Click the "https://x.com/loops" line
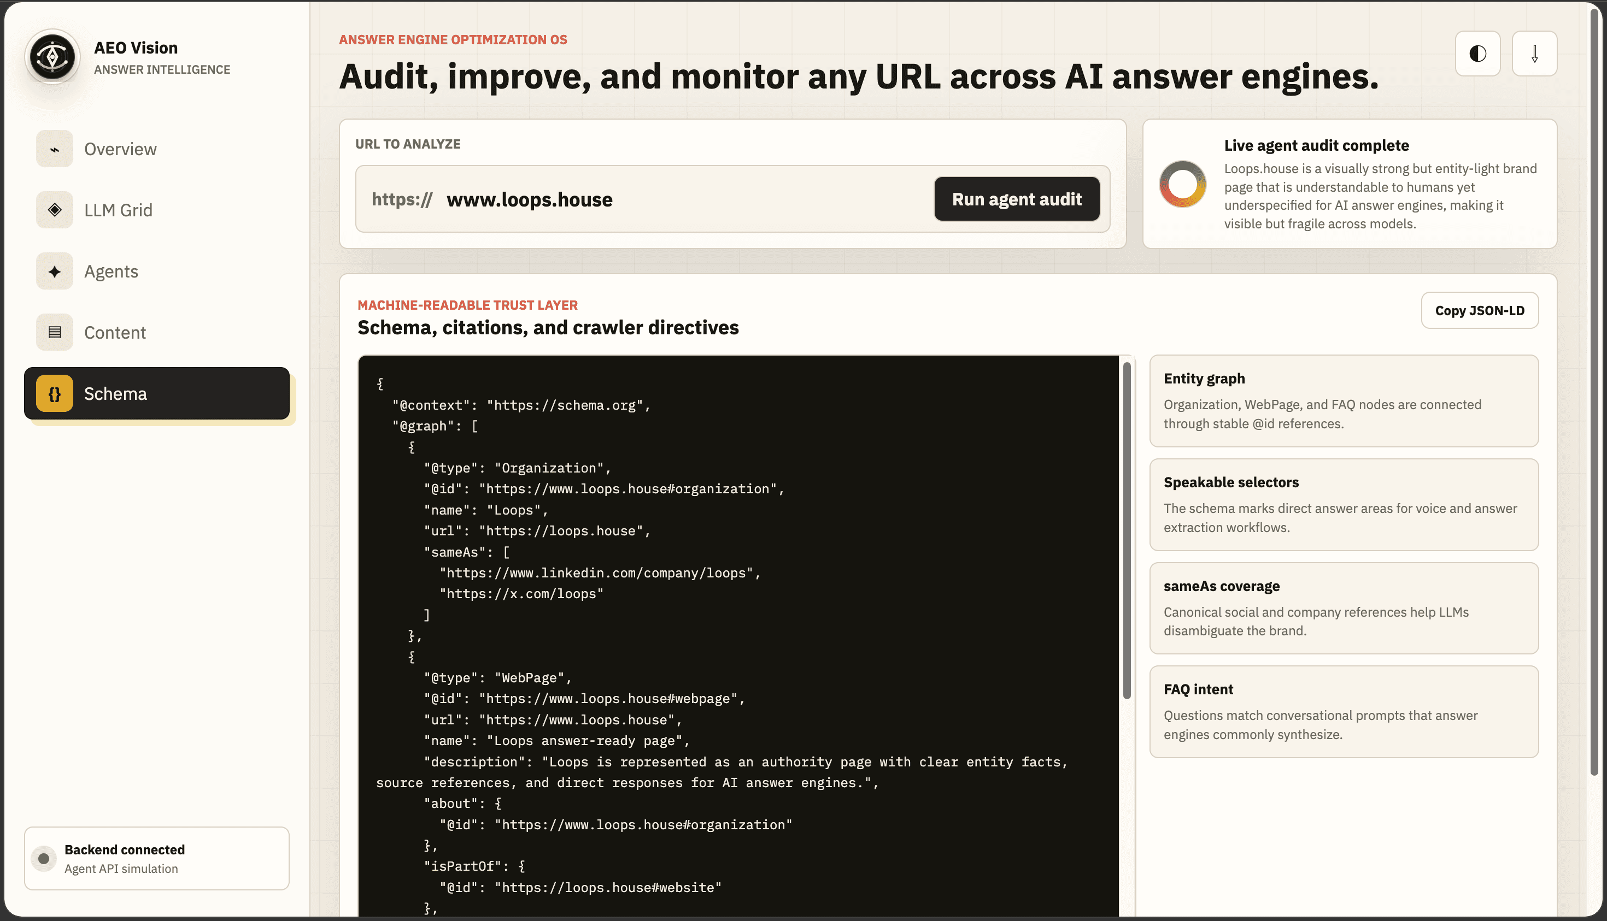This screenshot has height=921, width=1607. pyautogui.click(x=521, y=594)
